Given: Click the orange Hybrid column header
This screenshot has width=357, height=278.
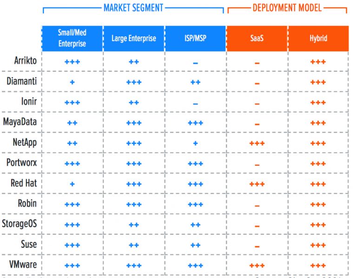Looking at the screenshot, I should (318, 38).
